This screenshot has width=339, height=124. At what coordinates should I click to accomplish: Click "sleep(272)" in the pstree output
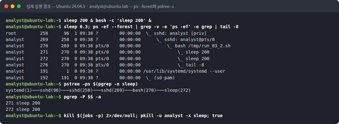[177, 90]
